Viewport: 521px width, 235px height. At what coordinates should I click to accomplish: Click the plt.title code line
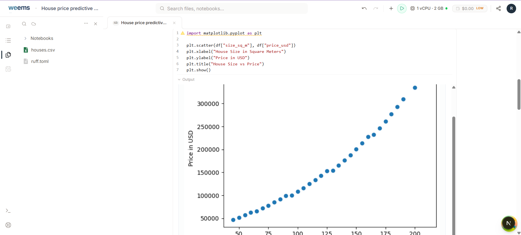pyautogui.click(x=225, y=64)
